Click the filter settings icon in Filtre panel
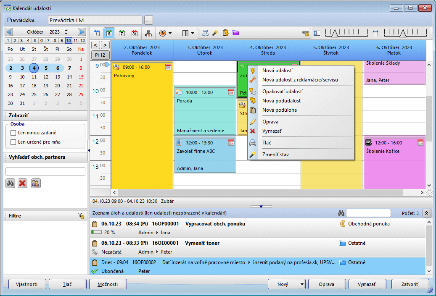This screenshot has height=296, width=436. tap(81, 216)
